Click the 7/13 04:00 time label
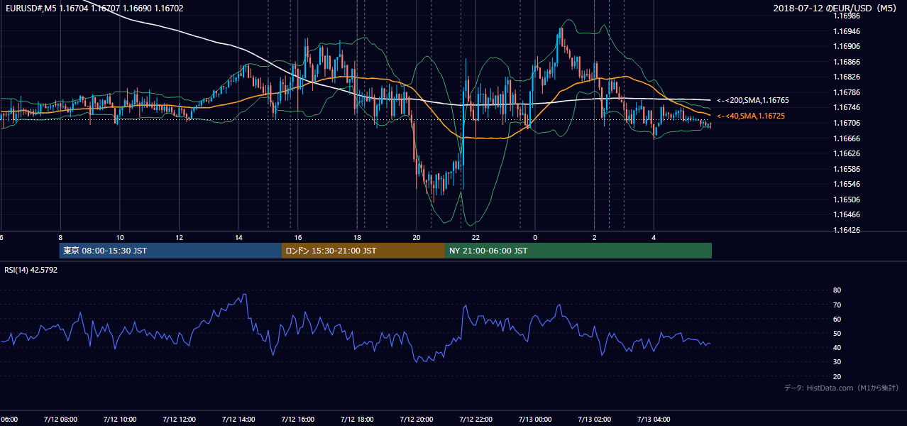This screenshot has width=907, height=426. [x=654, y=419]
